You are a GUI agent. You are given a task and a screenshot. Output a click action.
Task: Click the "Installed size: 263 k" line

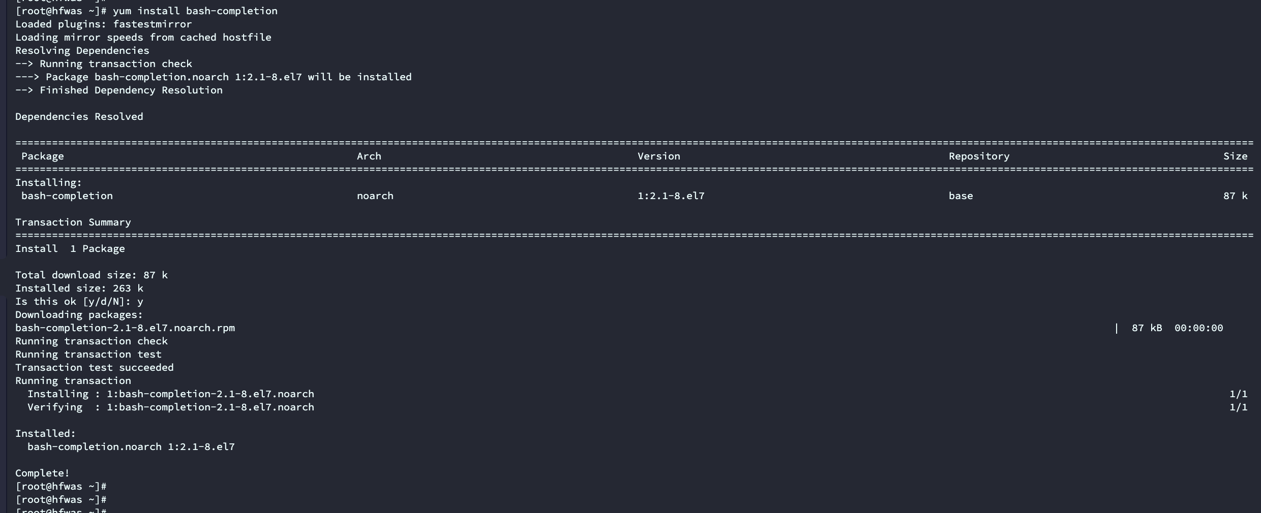[79, 288]
